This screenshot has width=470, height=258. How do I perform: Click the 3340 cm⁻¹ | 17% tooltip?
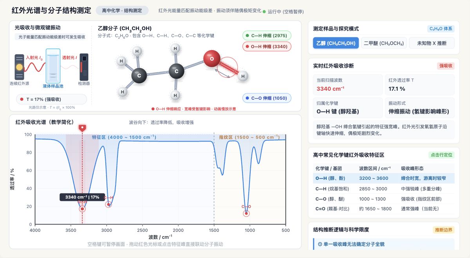(82, 197)
